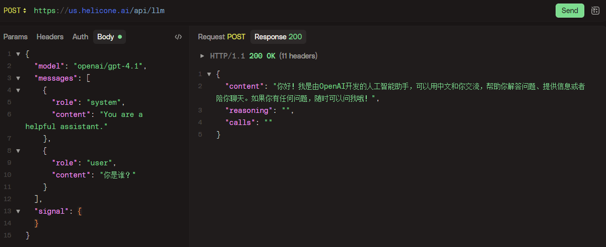Viewport: 606px width, 247px height.
Task: Click the "messages" key in request body
Action: (56, 78)
